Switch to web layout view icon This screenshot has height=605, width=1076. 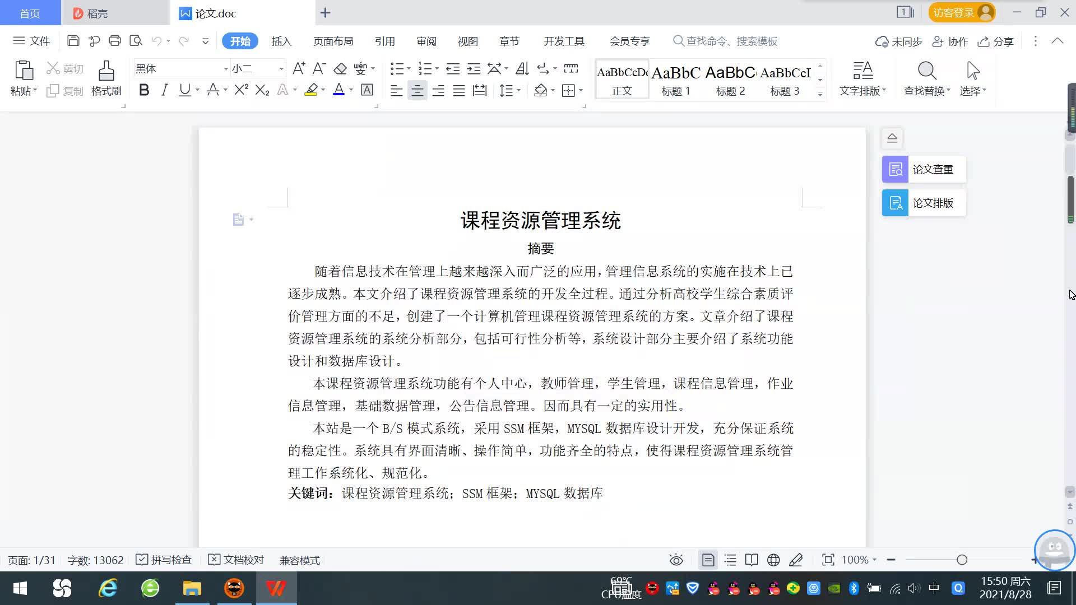pyautogui.click(x=773, y=560)
